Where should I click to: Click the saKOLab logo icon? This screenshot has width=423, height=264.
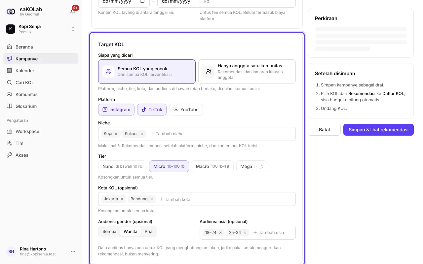[x=11, y=12]
